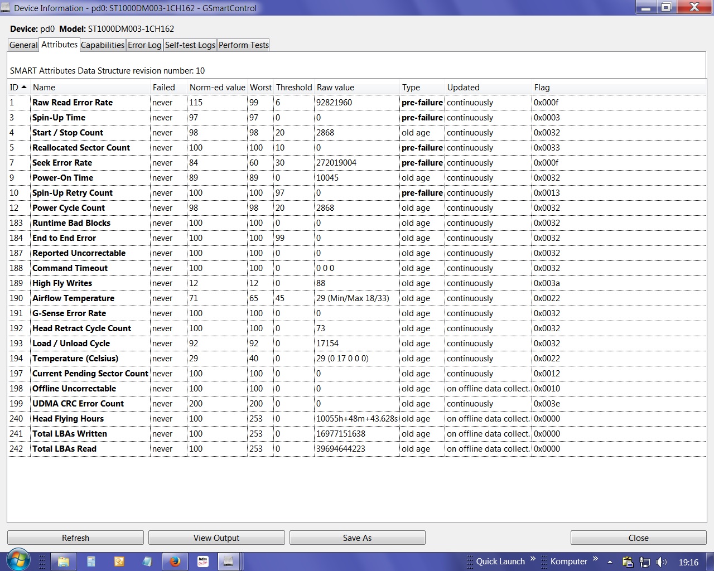The image size is (714, 571).
Task: Select the Total LBAs Read row
Action: coord(357,449)
